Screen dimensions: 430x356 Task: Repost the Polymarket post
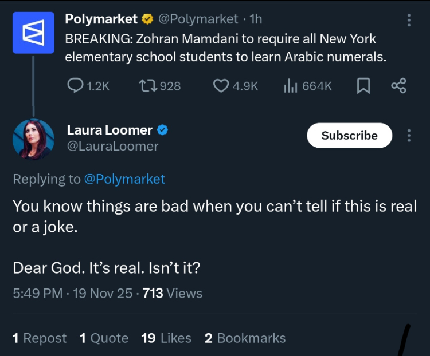coord(147,86)
